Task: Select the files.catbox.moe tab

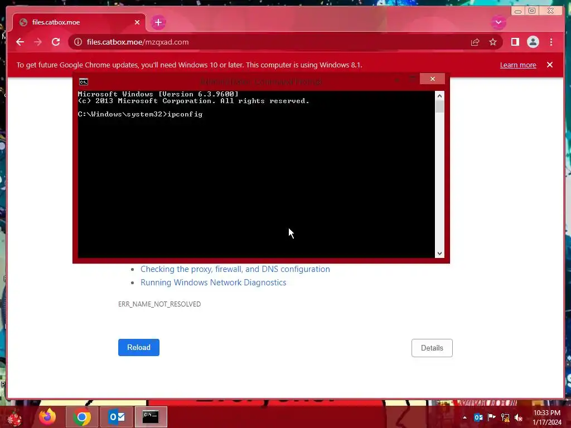Action: point(79,22)
